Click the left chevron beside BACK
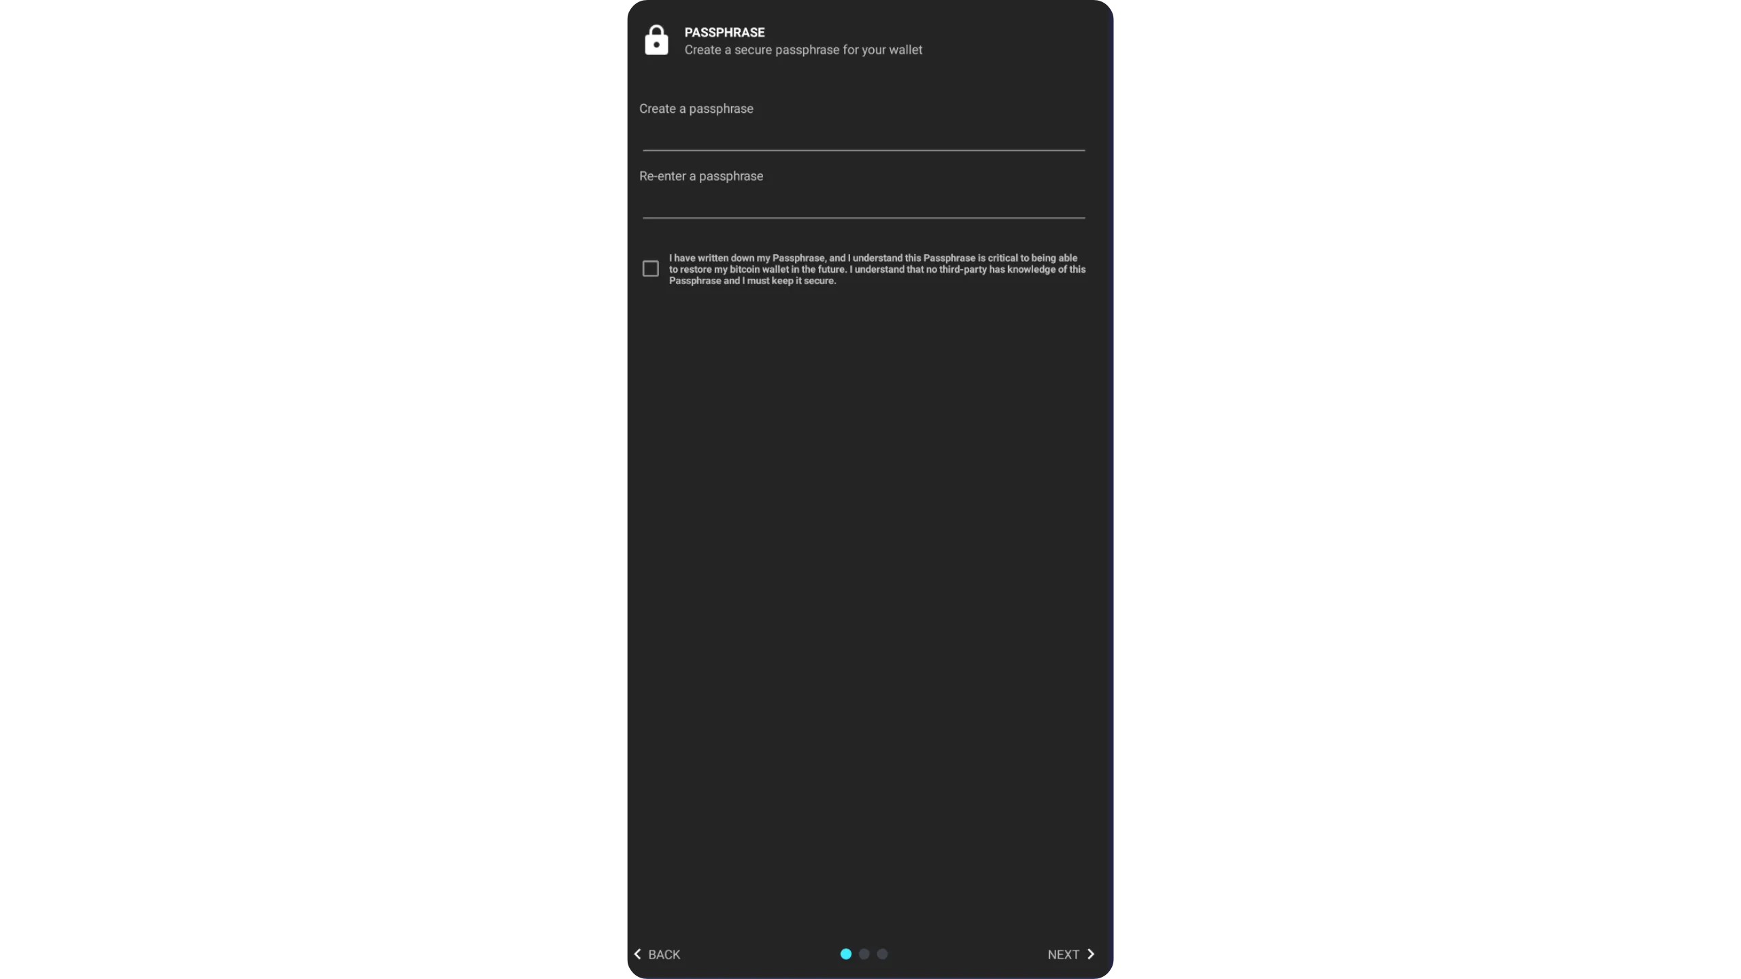The width and height of the screenshot is (1741, 979). pos(637,954)
